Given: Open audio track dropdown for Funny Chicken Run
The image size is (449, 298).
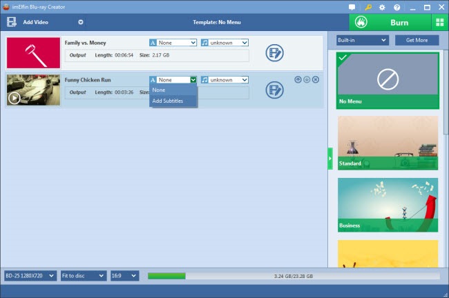Looking at the screenshot, I should [x=245, y=80].
